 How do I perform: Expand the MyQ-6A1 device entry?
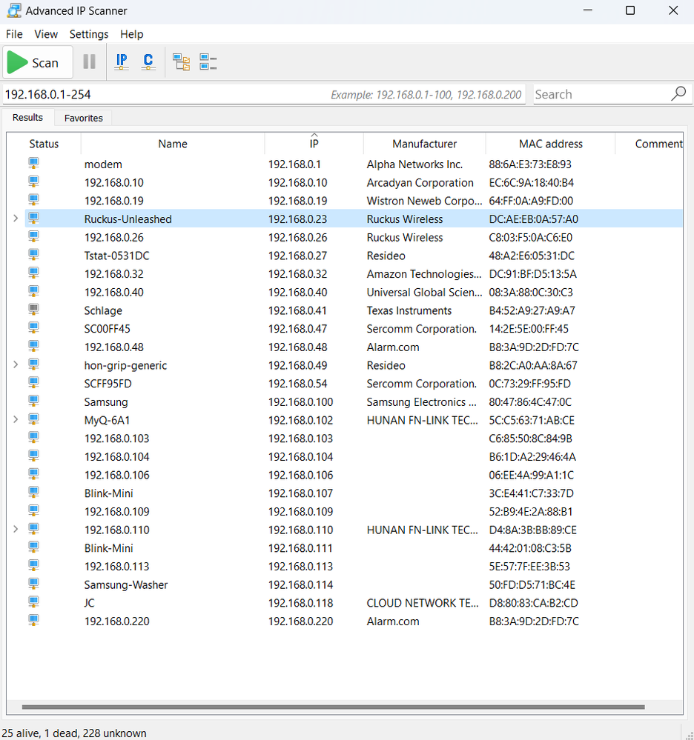click(16, 420)
